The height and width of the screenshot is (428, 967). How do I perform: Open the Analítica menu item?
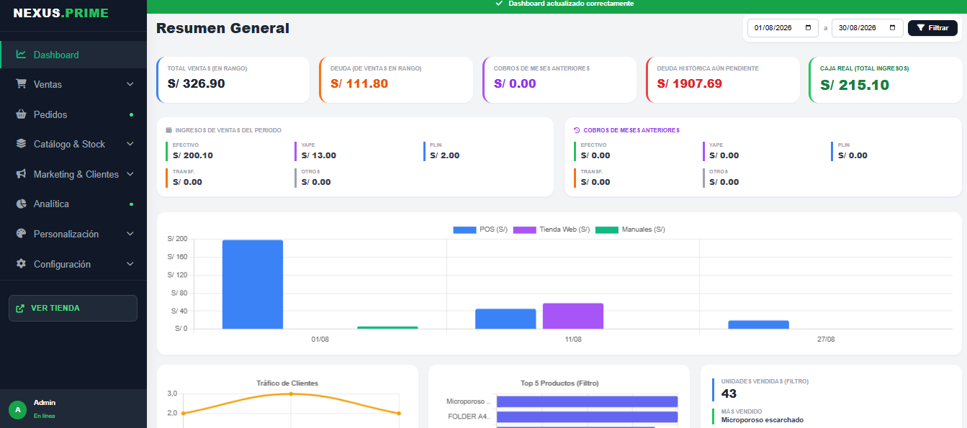(x=73, y=204)
